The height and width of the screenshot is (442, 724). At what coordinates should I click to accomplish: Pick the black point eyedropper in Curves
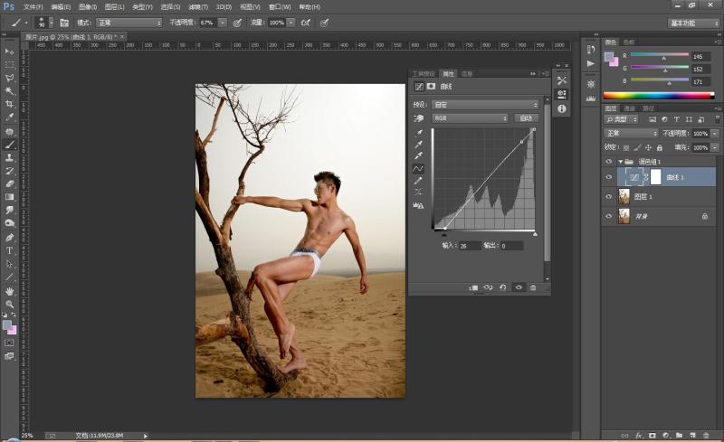(x=418, y=134)
